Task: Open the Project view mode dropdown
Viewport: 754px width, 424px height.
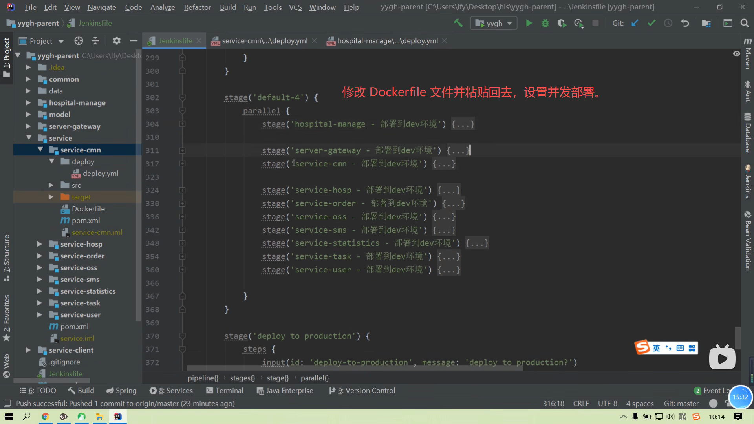Action: pyautogui.click(x=41, y=41)
